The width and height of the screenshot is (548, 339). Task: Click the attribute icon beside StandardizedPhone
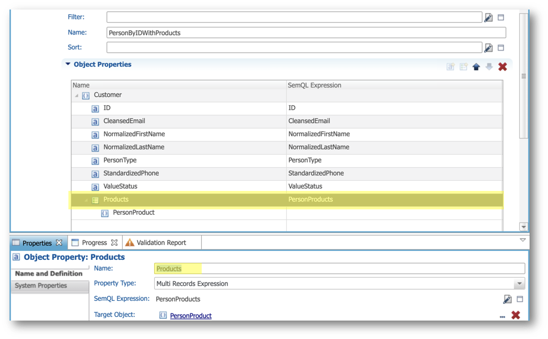(x=95, y=174)
